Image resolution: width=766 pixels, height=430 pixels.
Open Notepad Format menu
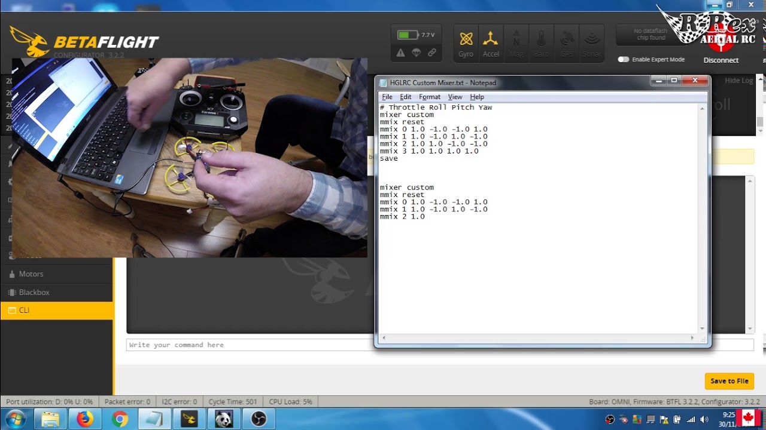(430, 97)
